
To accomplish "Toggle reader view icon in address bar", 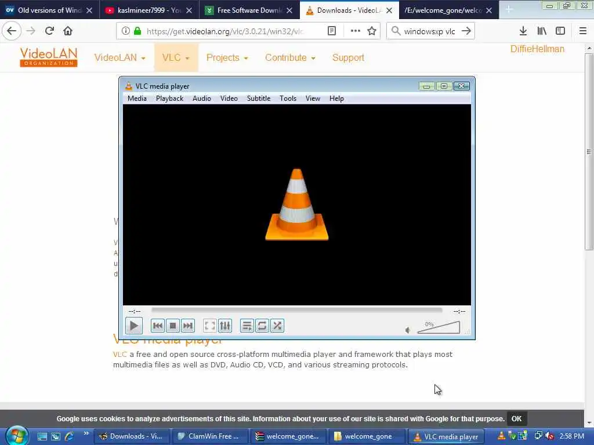I will [331, 31].
